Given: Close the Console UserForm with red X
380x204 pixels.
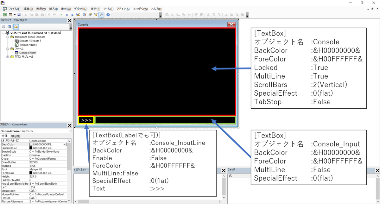Looking at the screenshot, I should (x=231, y=24).
